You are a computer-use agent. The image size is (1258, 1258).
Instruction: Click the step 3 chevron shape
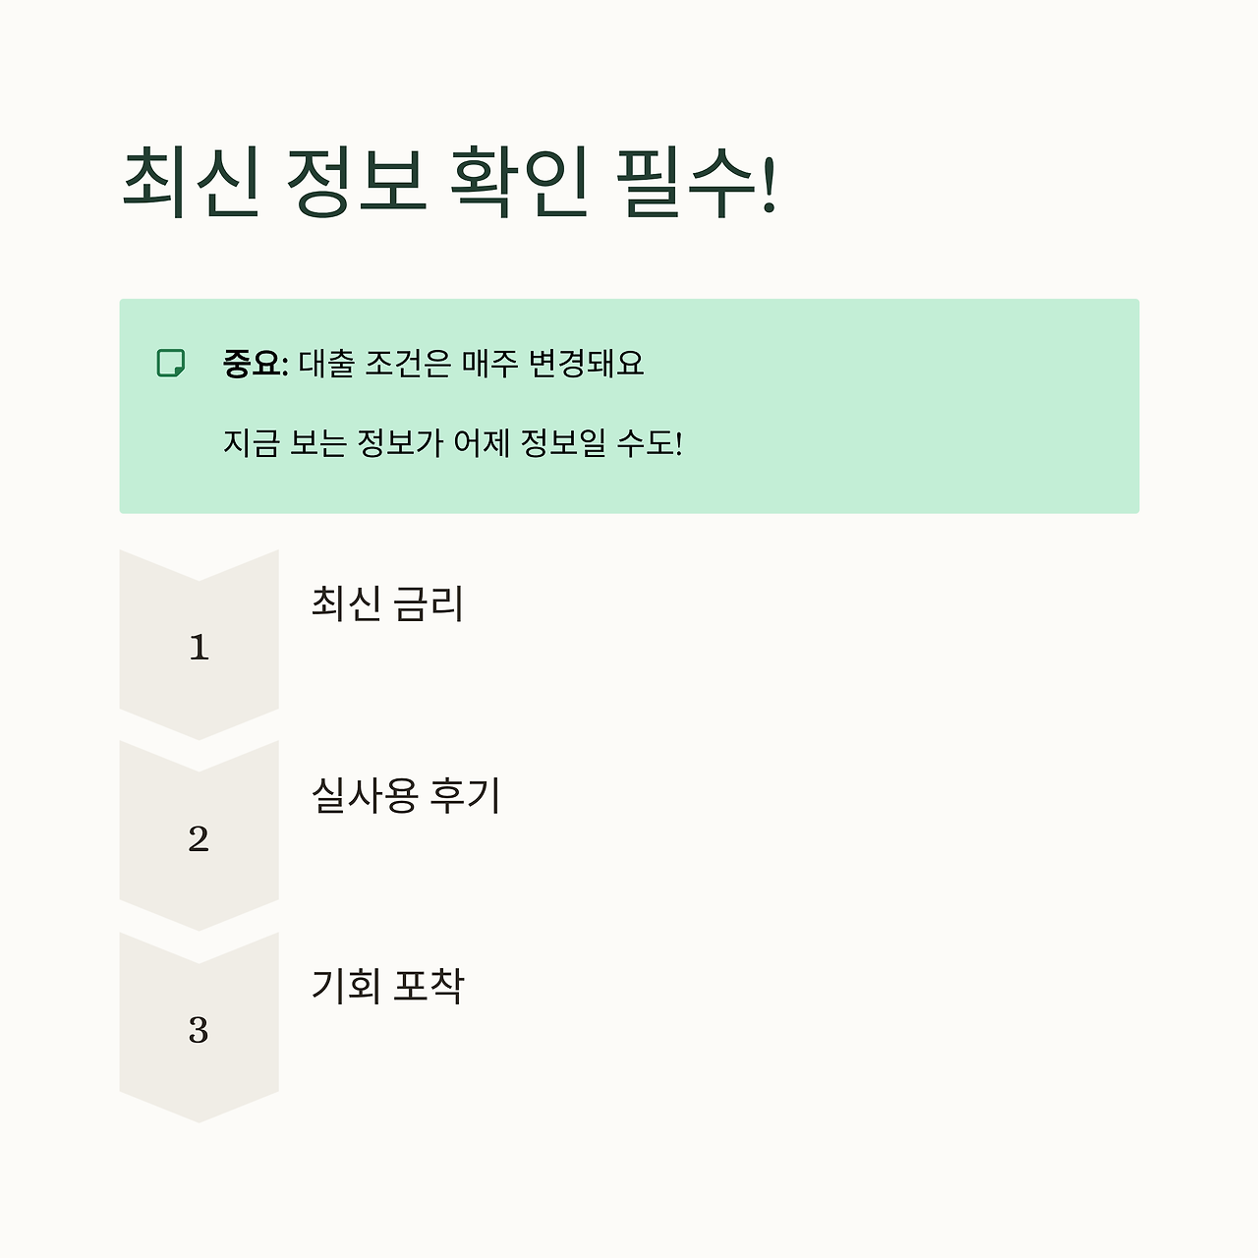[199, 1027]
